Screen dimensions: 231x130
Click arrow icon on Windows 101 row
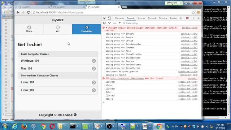(94, 61)
